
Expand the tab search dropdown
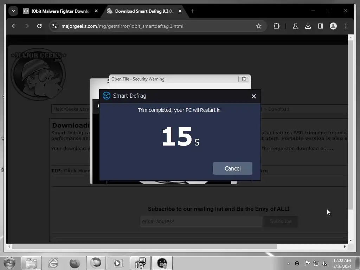point(13,11)
